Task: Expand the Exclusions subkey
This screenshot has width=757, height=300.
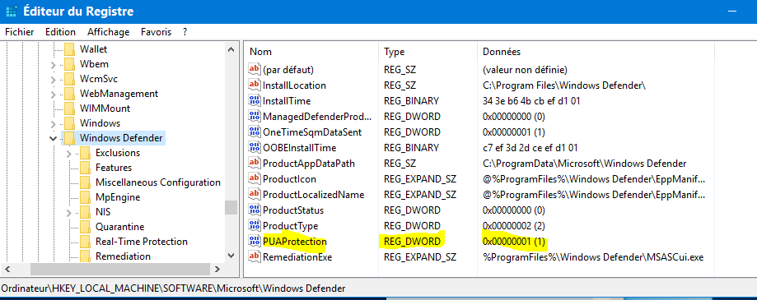Action: pos(68,154)
